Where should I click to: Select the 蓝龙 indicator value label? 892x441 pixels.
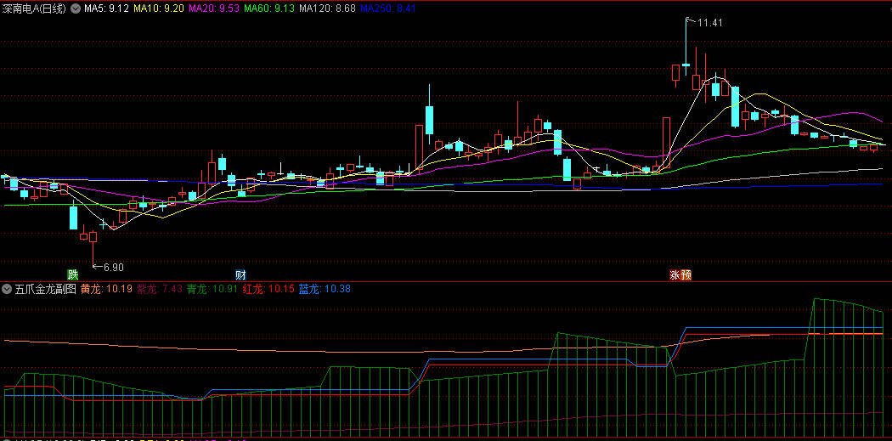click(325, 289)
